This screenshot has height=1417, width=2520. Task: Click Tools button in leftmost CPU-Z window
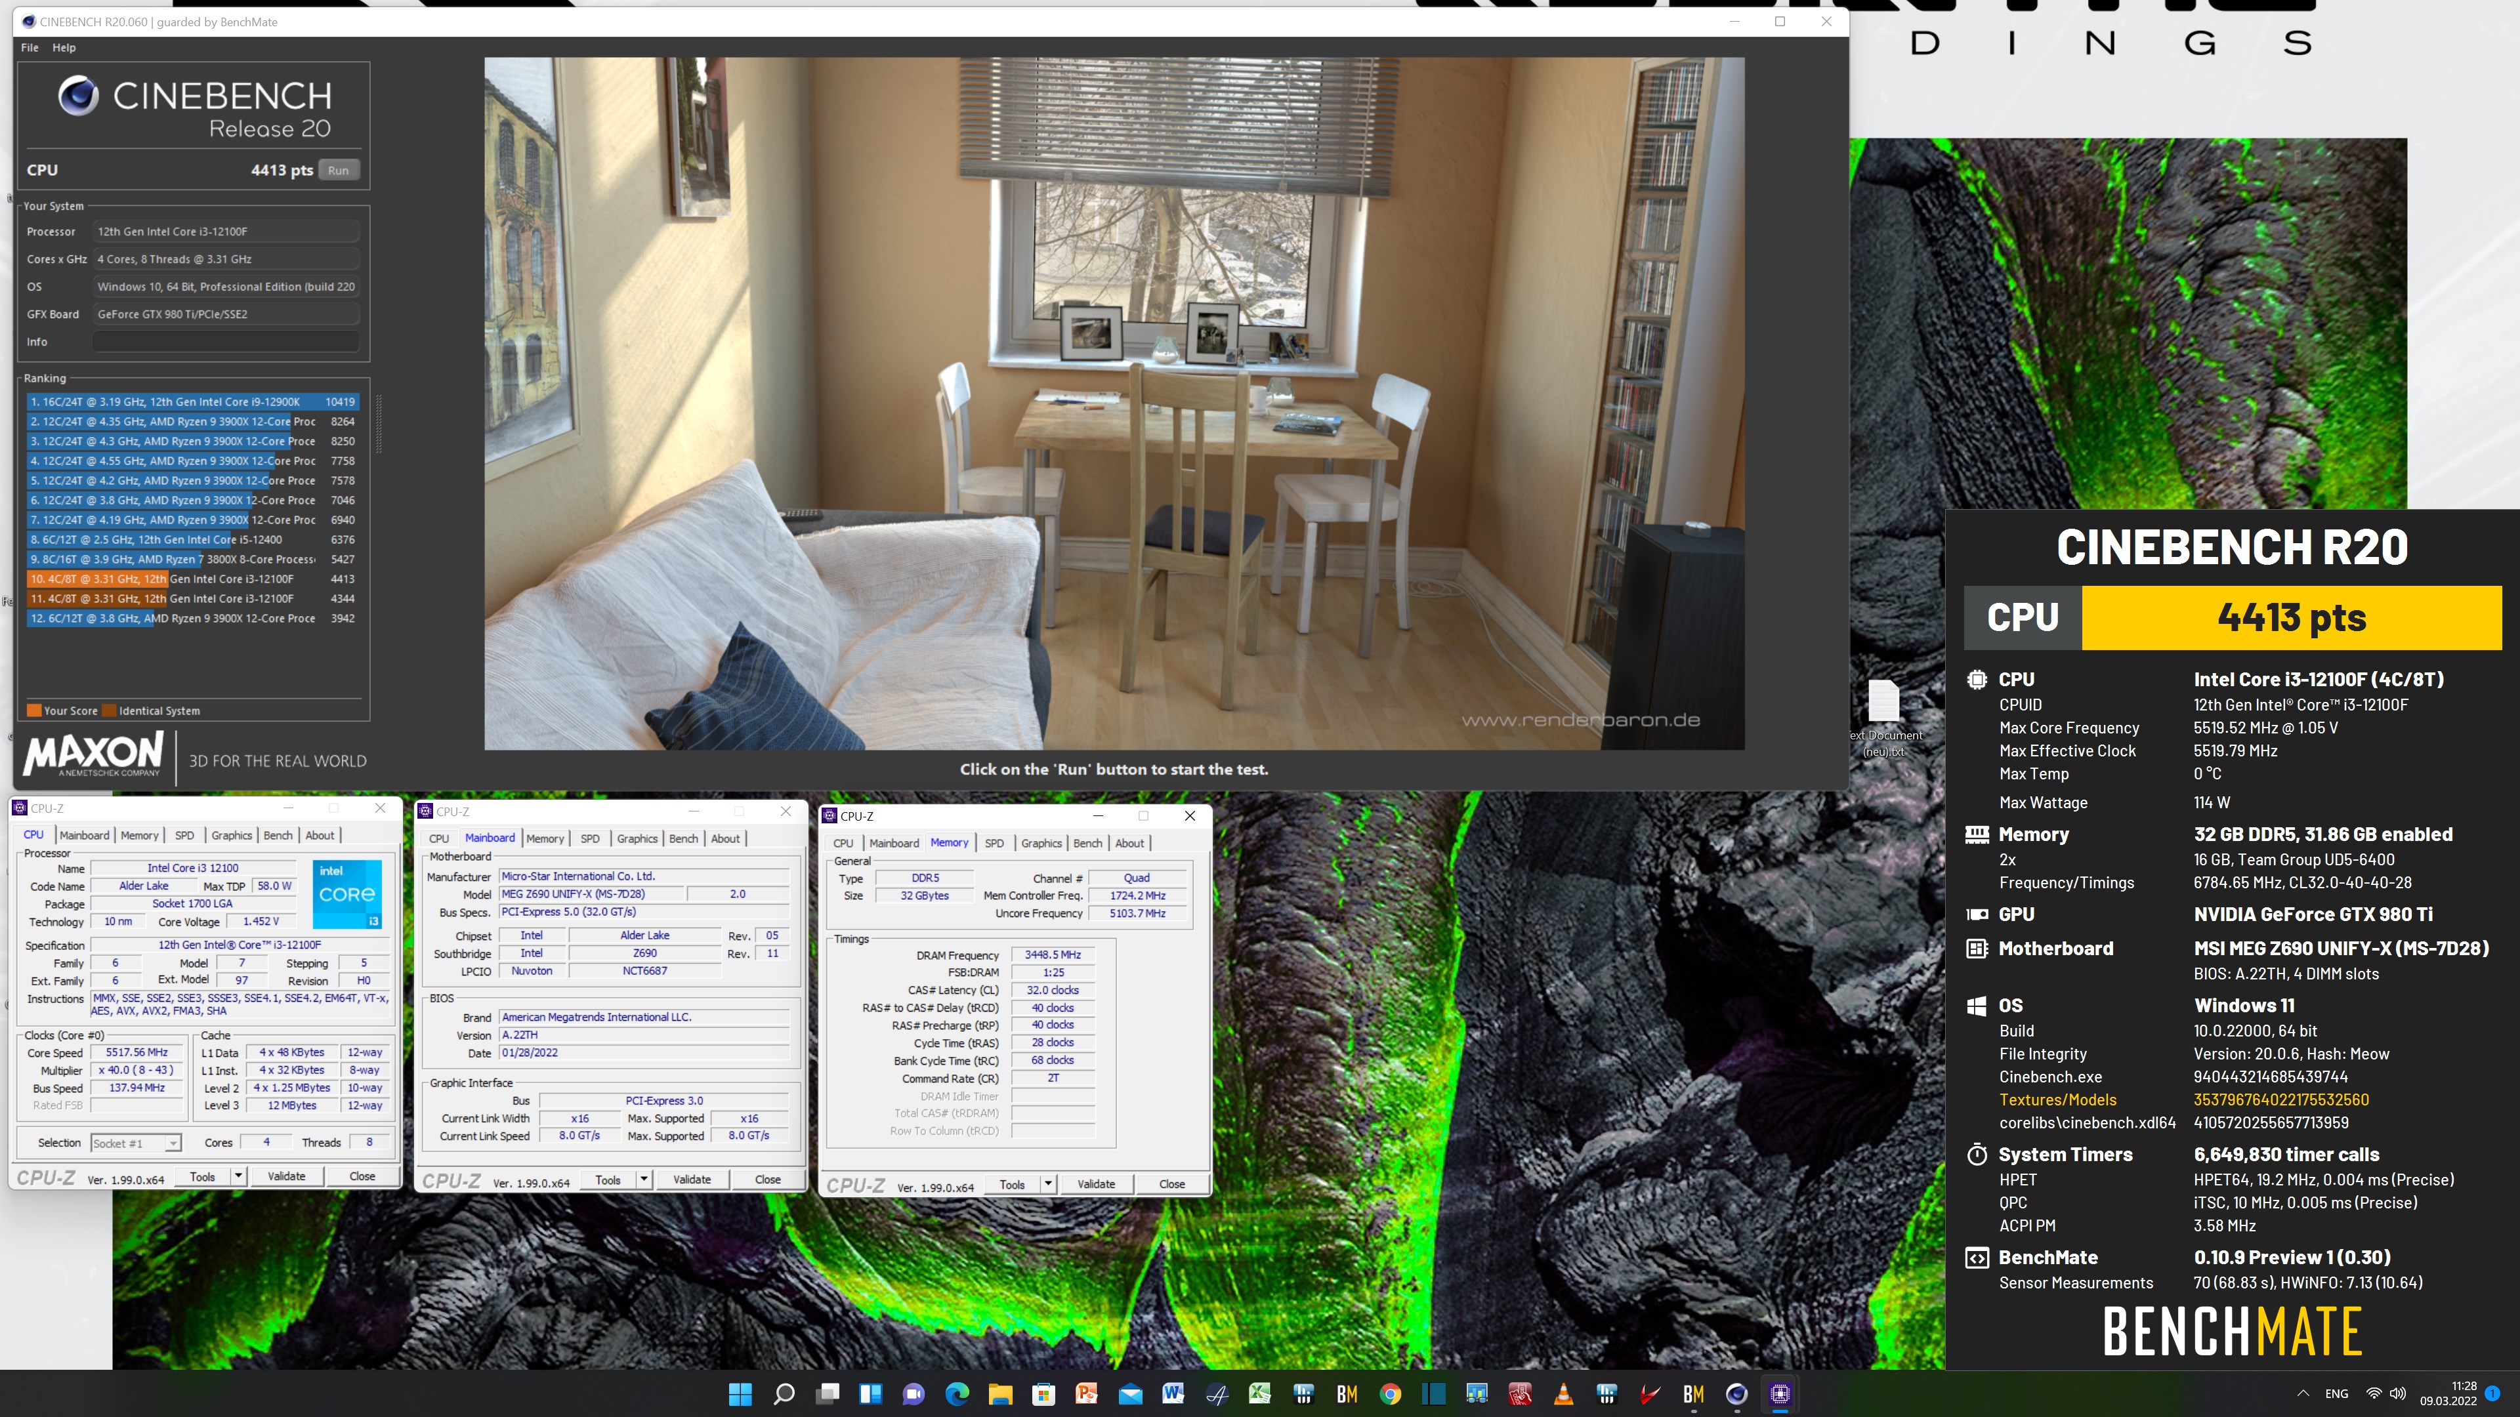click(203, 1176)
